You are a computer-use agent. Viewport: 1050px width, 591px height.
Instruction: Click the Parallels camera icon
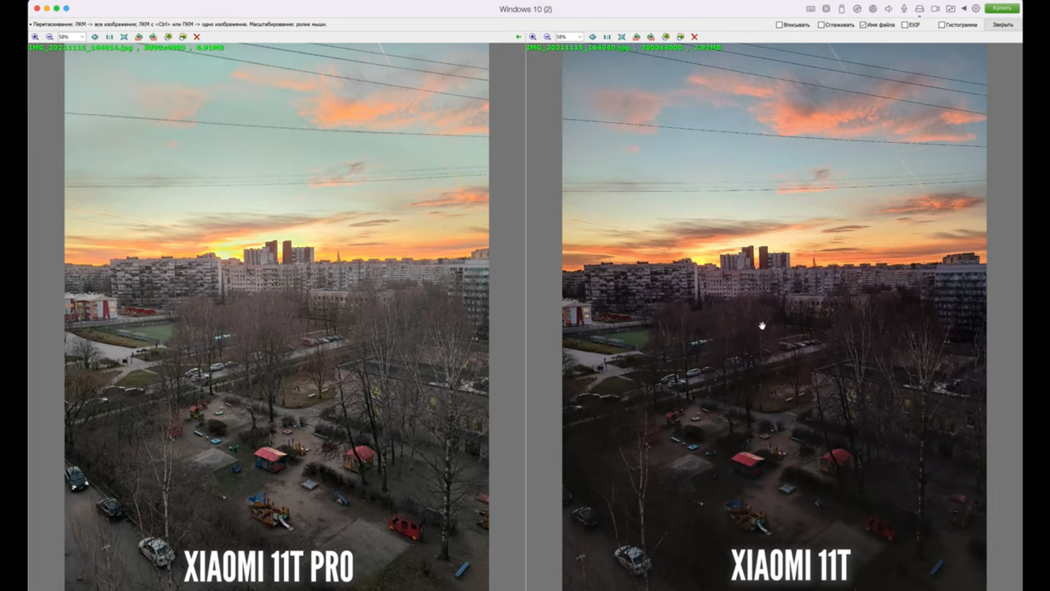point(935,9)
